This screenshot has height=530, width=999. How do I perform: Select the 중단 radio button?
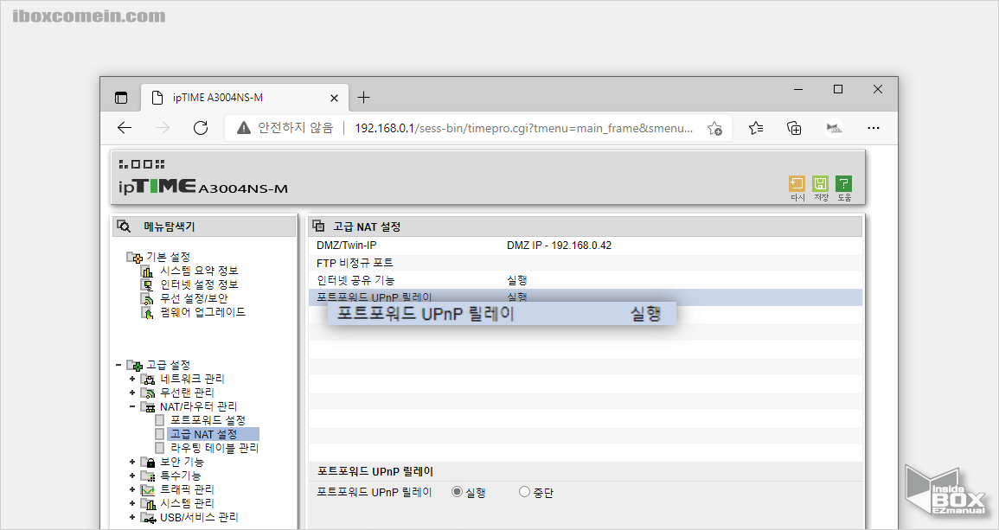tap(522, 491)
